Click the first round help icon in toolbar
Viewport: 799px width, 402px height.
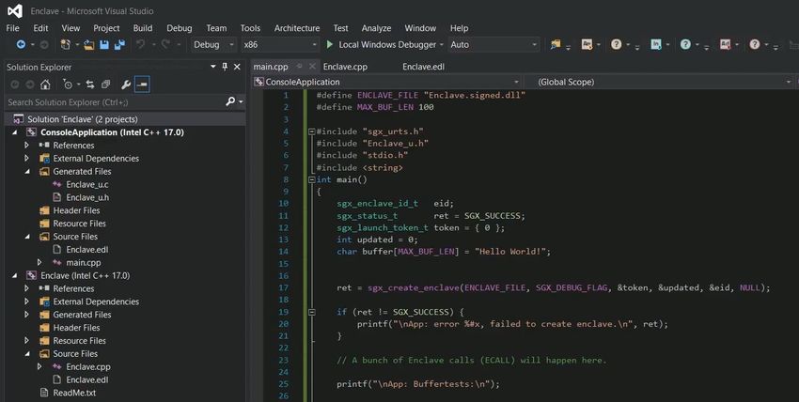click(x=616, y=45)
